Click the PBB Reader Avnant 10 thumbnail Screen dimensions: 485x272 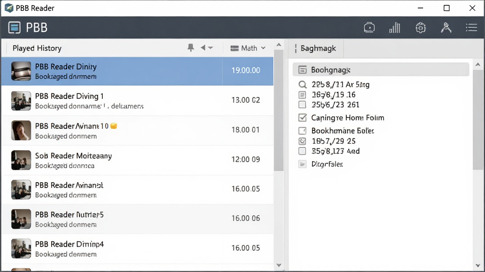click(x=21, y=130)
